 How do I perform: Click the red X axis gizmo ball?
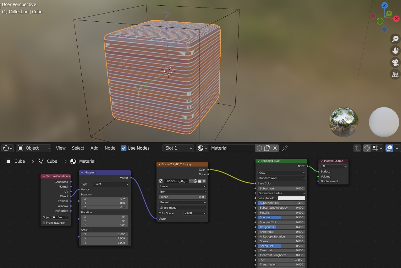click(x=396, y=19)
